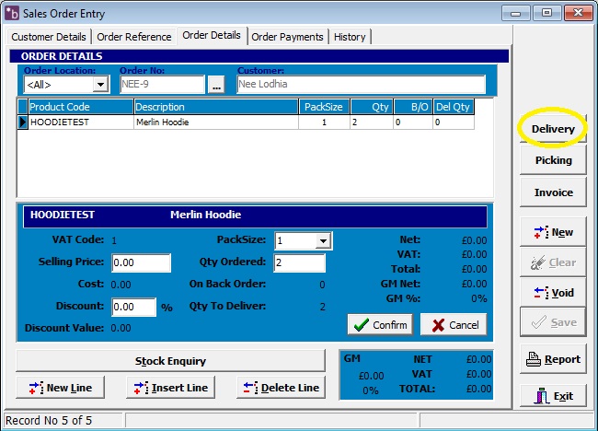The height and width of the screenshot is (431, 598).
Task: Switch to the Customer Details tab
Action: tap(49, 37)
